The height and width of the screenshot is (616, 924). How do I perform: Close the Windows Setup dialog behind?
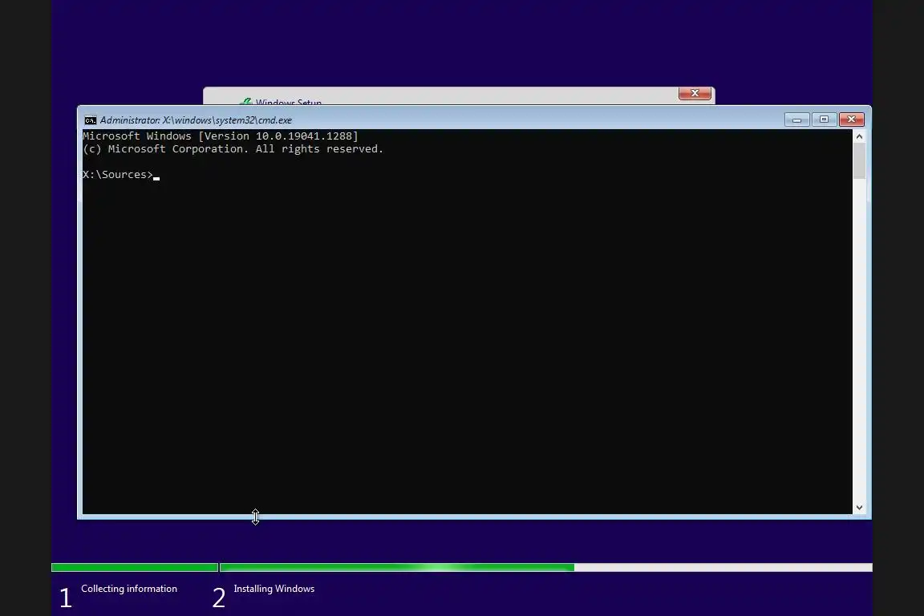coord(695,93)
